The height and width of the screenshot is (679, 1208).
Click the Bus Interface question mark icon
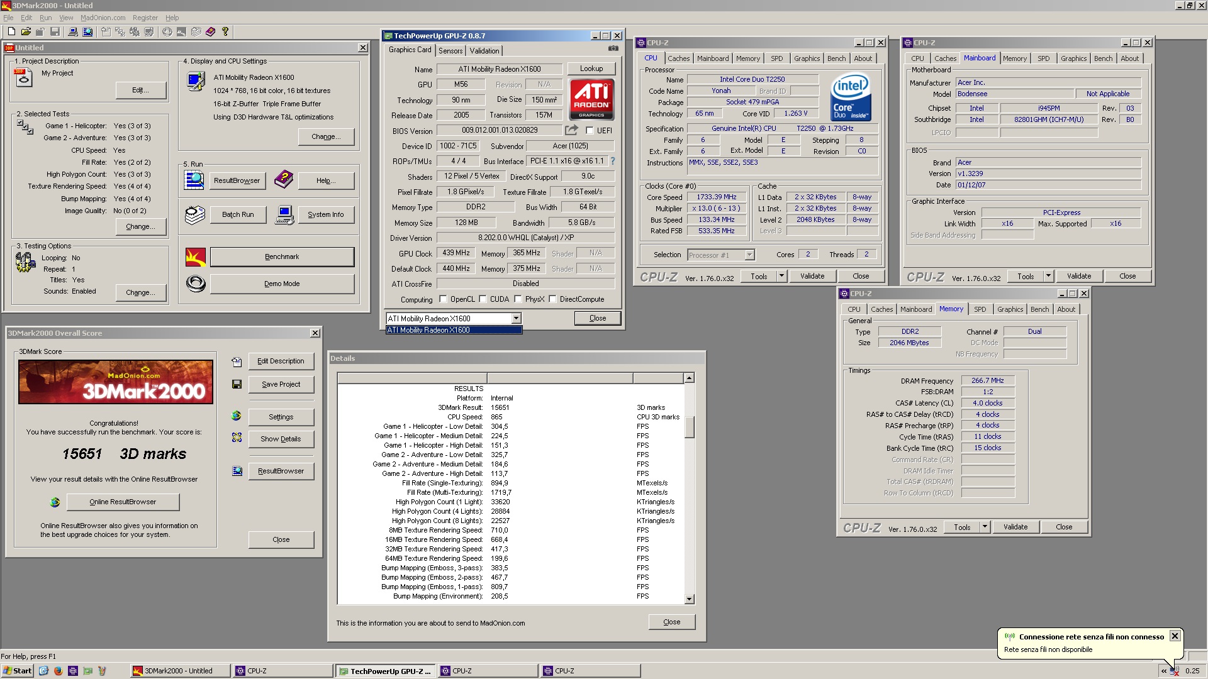[x=612, y=161]
